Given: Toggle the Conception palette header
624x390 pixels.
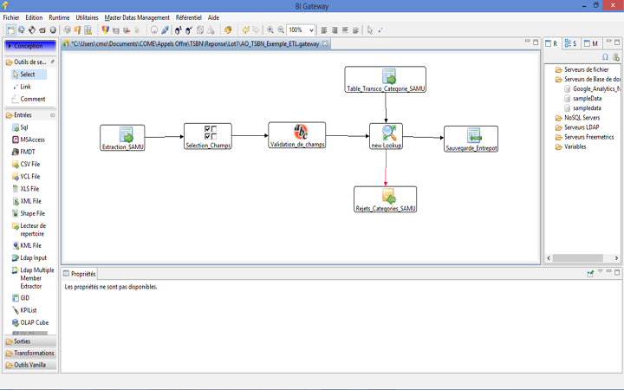Looking at the screenshot, I should 30,46.
